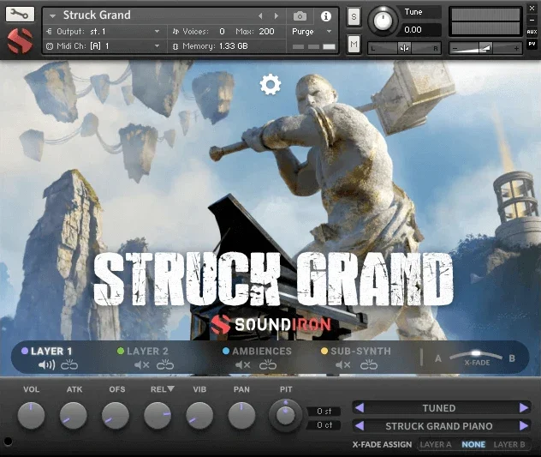Image resolution: width=541 pixels, height=457 pixels.
Task: Previous sound arrow beside Struck Grand Piano
Action: pyautogui.click(x=360, y=426)
